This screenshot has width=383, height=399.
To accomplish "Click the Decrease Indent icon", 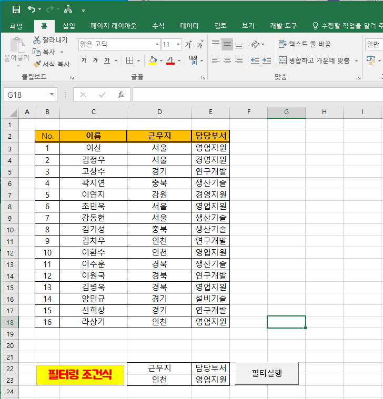I will [x=255, y=60].
